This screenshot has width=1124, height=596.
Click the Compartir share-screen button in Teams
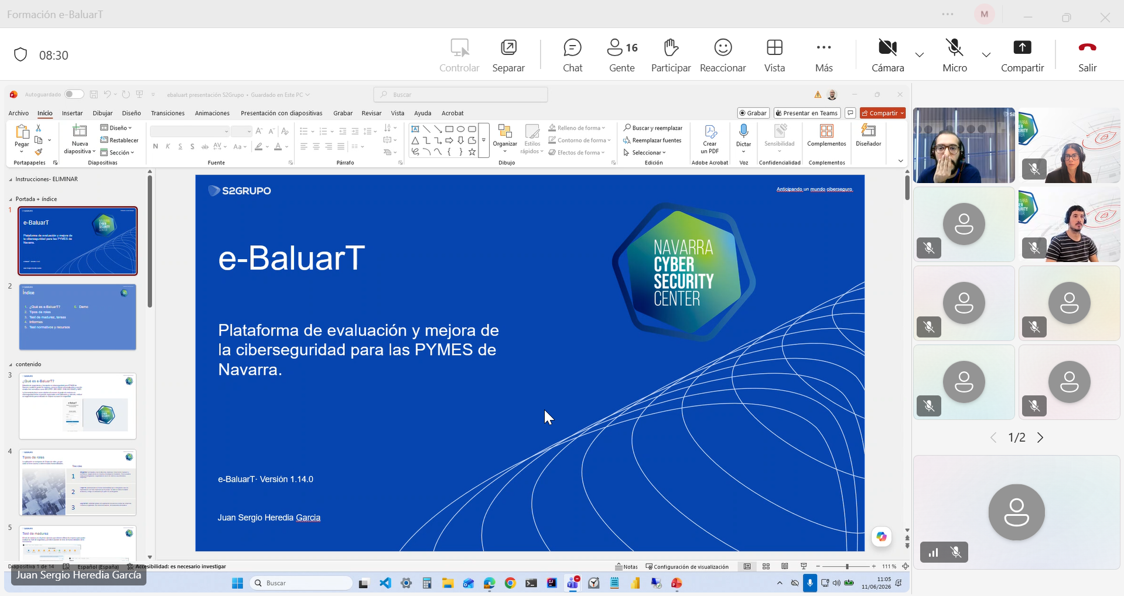pos(1022,56)
